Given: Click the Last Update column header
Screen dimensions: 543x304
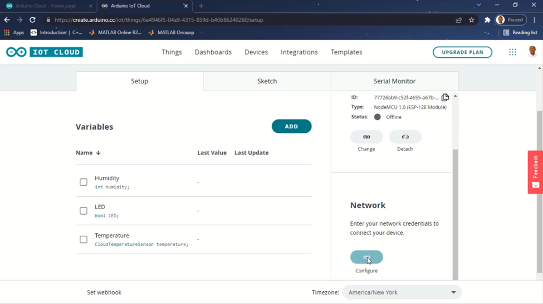Looking at the screenshot, I should tap(251, 153).
